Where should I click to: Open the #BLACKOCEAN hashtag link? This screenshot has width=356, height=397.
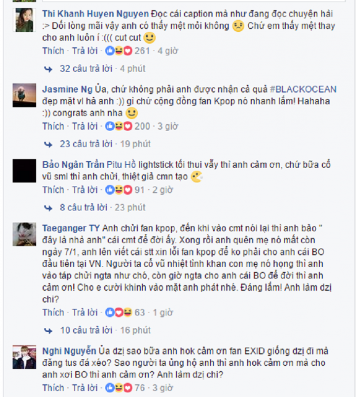pyautogui.click(x=303, y=89)
